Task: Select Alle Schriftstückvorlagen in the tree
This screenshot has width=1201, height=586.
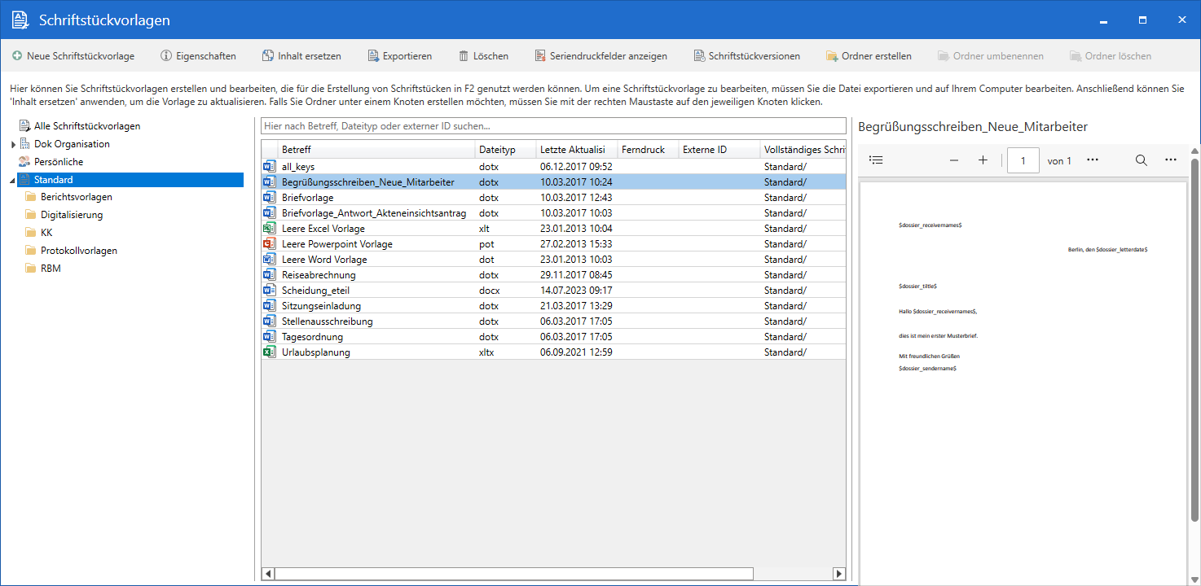Action: point(86,126)
